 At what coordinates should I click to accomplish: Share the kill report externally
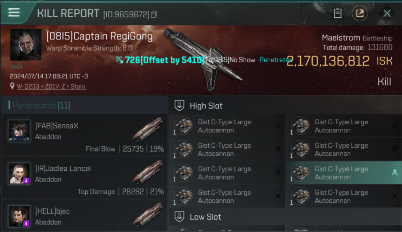click(360, 13)
